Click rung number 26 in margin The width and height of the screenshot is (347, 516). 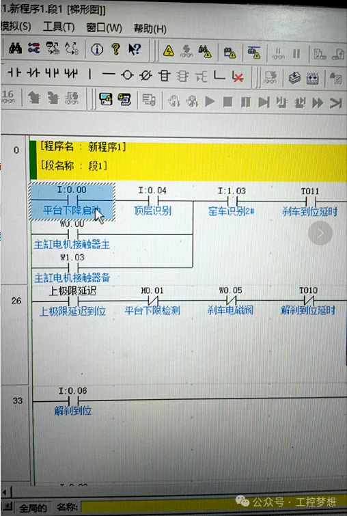(x=16, y=301)
